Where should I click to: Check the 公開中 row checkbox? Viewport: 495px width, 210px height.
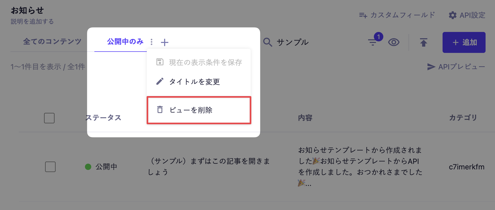50,167
